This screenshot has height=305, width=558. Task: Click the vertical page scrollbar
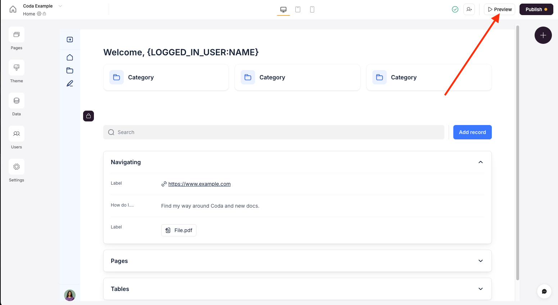[x=518, y=153]
